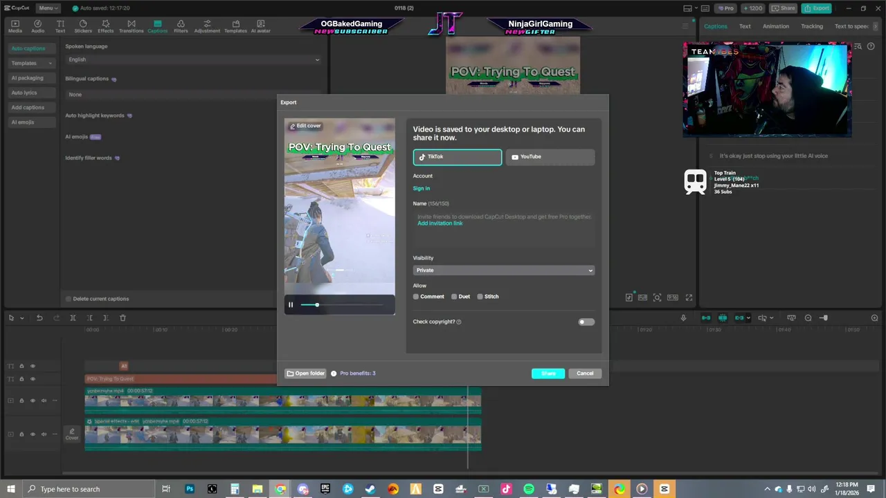This screenshot has width=886, height=498.
Task: Click the Split tool in timeline toolbar
Action: pyautogui.click(x=73, y=317)
